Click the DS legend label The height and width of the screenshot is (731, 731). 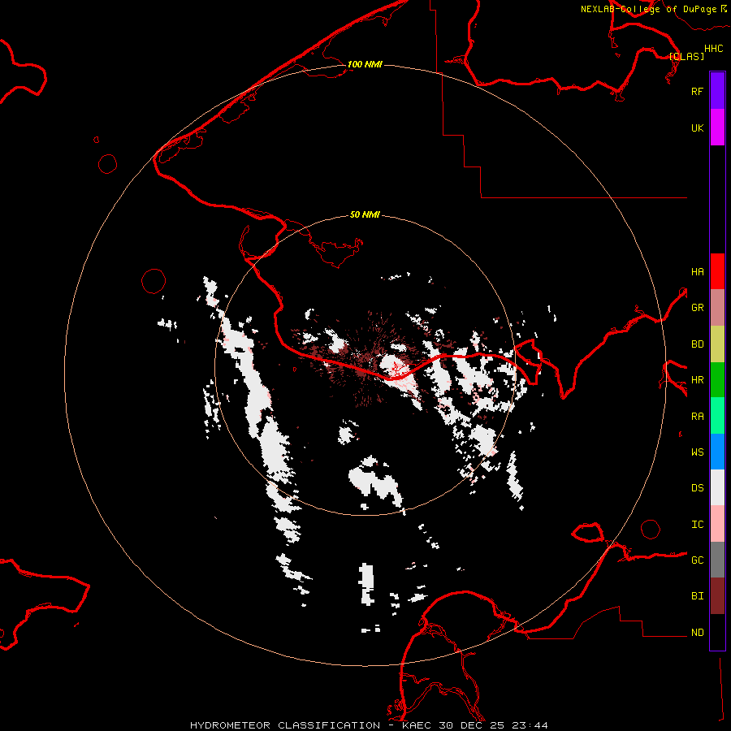[x=697, y=488]
